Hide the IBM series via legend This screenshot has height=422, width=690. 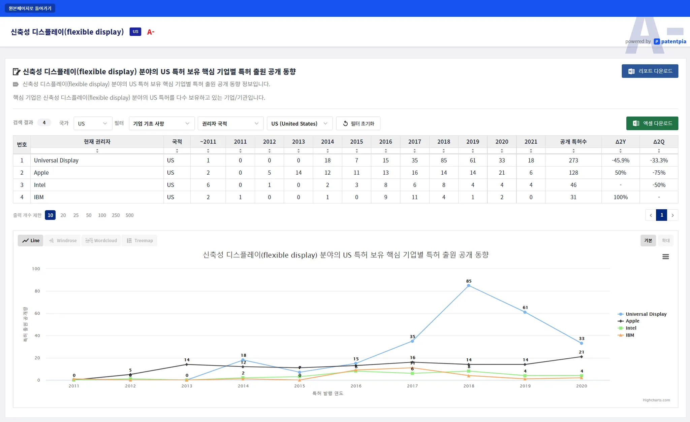(629, 335)
